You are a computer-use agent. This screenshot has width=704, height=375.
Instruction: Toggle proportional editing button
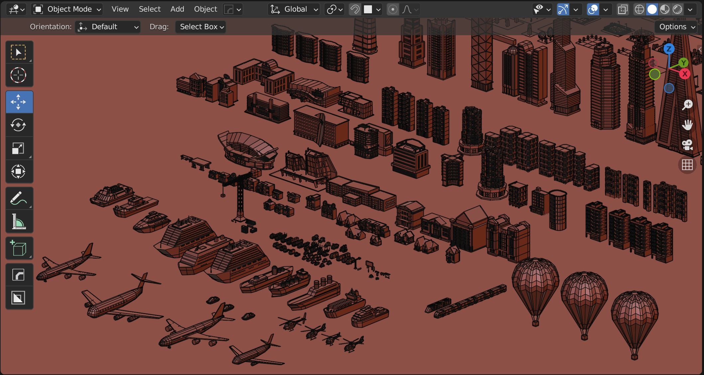click(393, 9)
